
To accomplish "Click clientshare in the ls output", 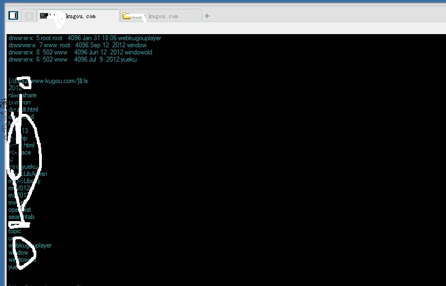I will coord(23,95).
